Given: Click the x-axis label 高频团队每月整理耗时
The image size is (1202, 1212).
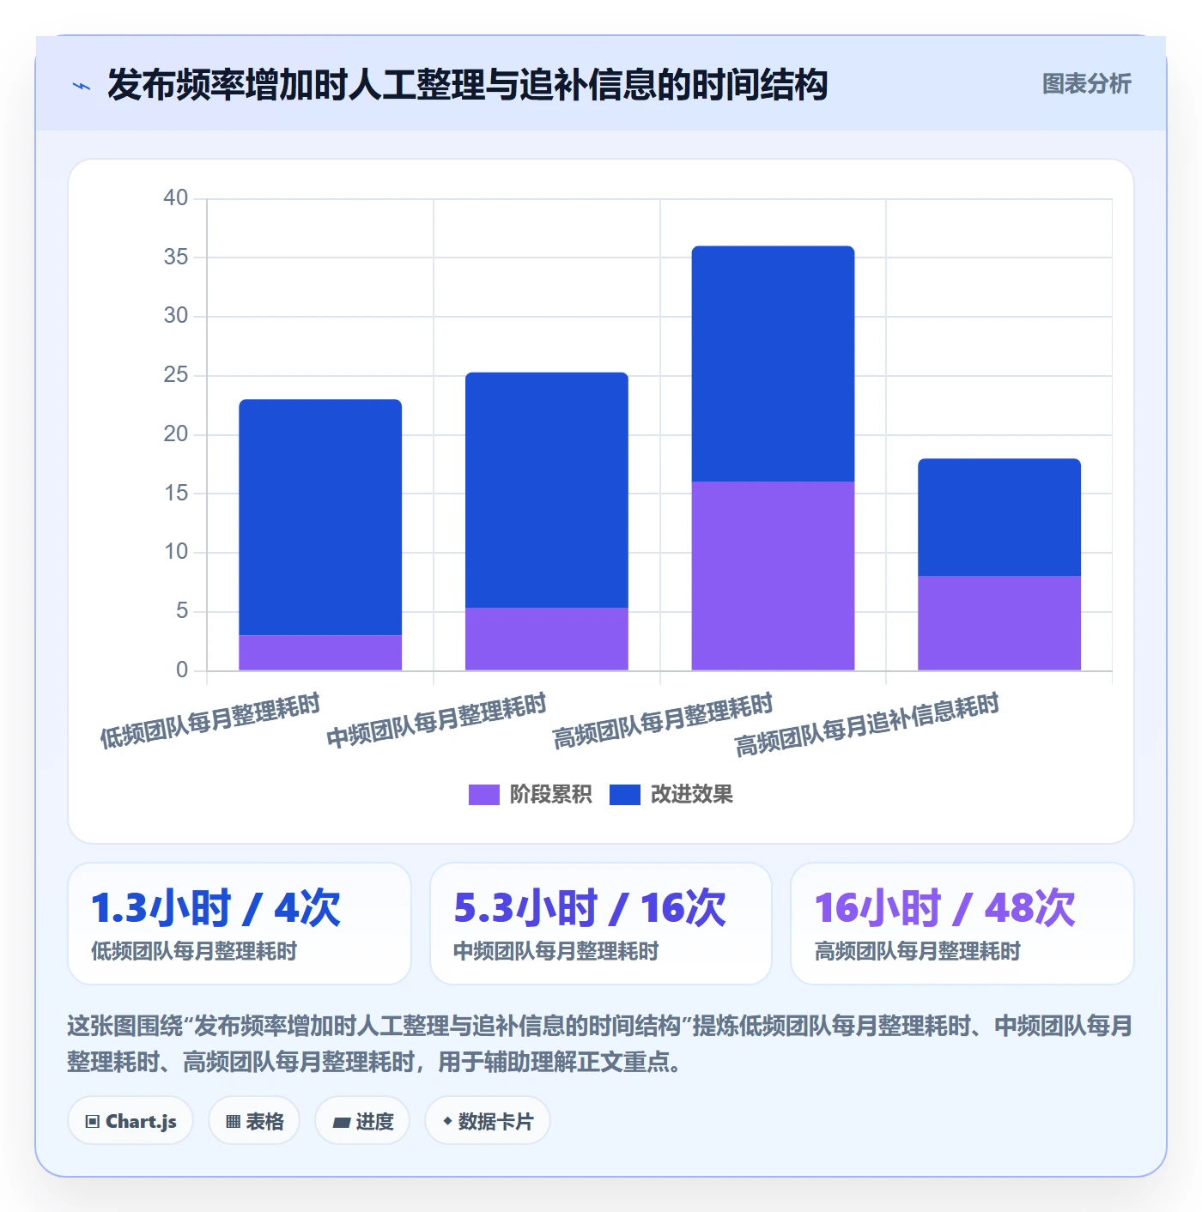Looking at the screenshot, I should 663,721.
